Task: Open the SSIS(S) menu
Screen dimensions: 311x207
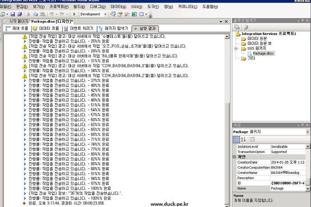Action: (136, 7)
